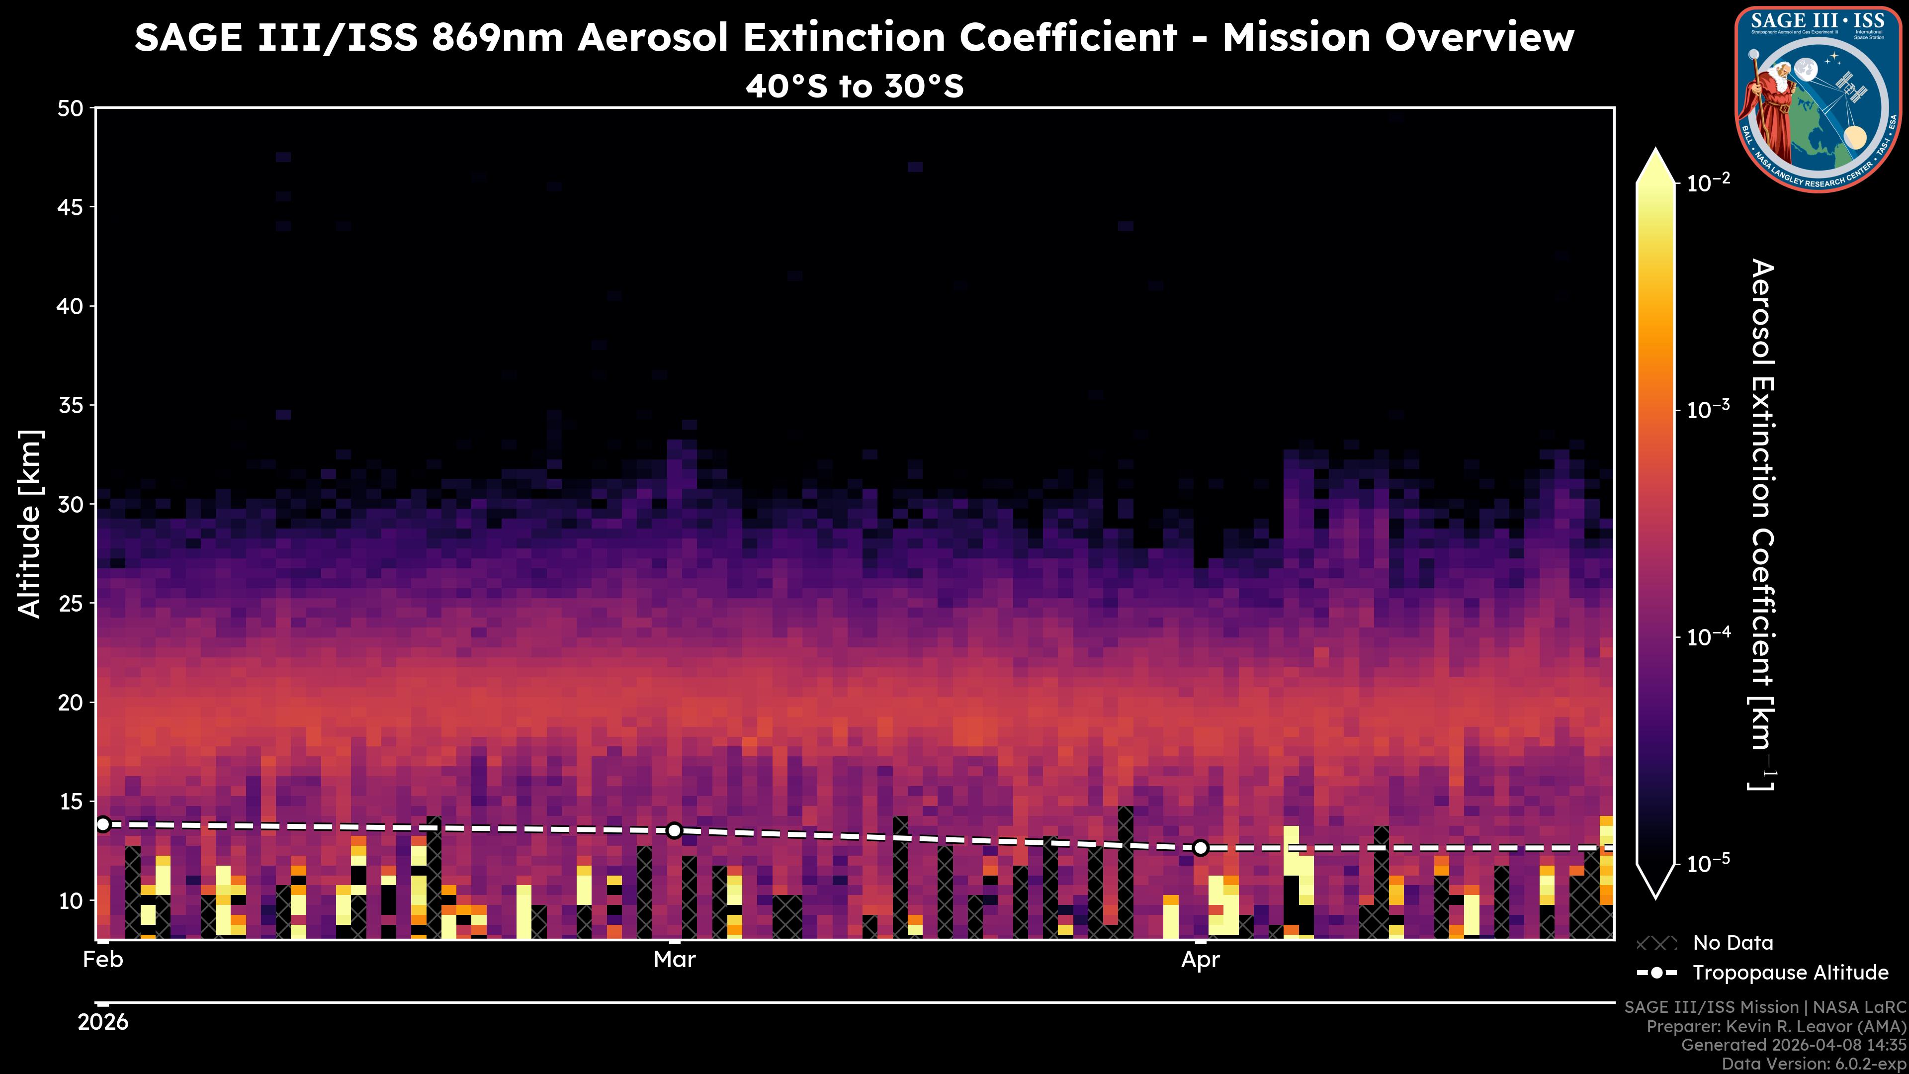Click the tropopause marker at Feb

tap(103, 824)
